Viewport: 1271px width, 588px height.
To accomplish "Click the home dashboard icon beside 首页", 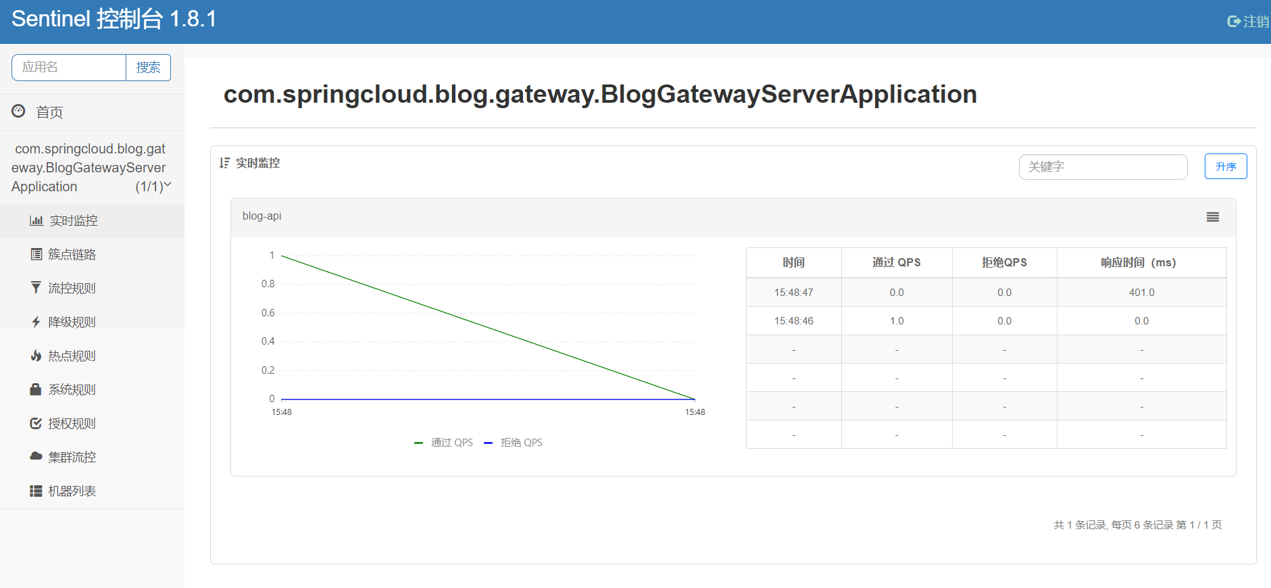I will pos(18,111).
